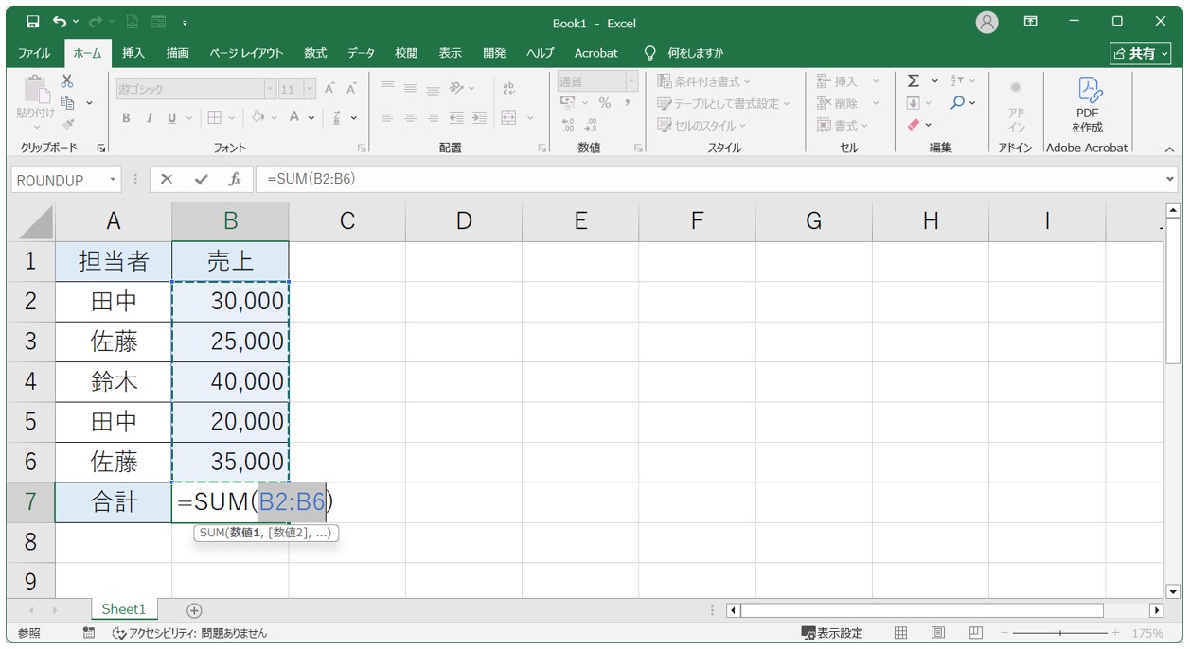This screenshot has width=1190, height=649.
Task: Click 表示設定 in the status bar
Action: pos(832,633)
